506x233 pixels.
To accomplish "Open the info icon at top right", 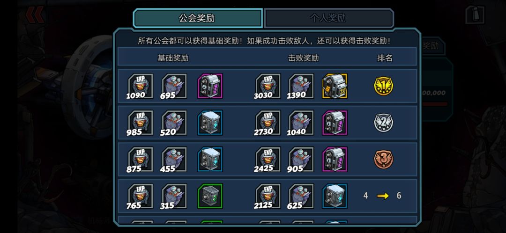I will [475, 15].
